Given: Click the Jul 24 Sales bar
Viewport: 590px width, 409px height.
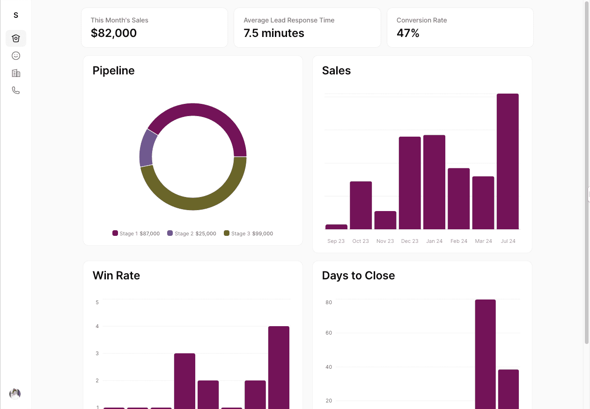Looking at the screenshot, I should click(508, 161).
